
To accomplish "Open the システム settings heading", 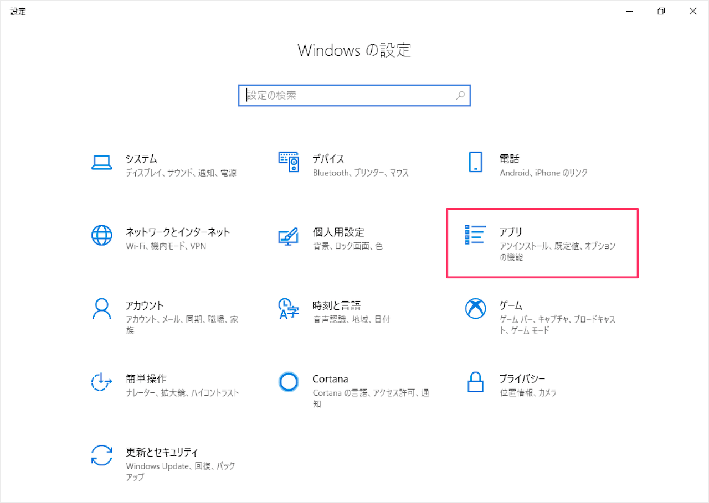I will click(x=141, y=159).
